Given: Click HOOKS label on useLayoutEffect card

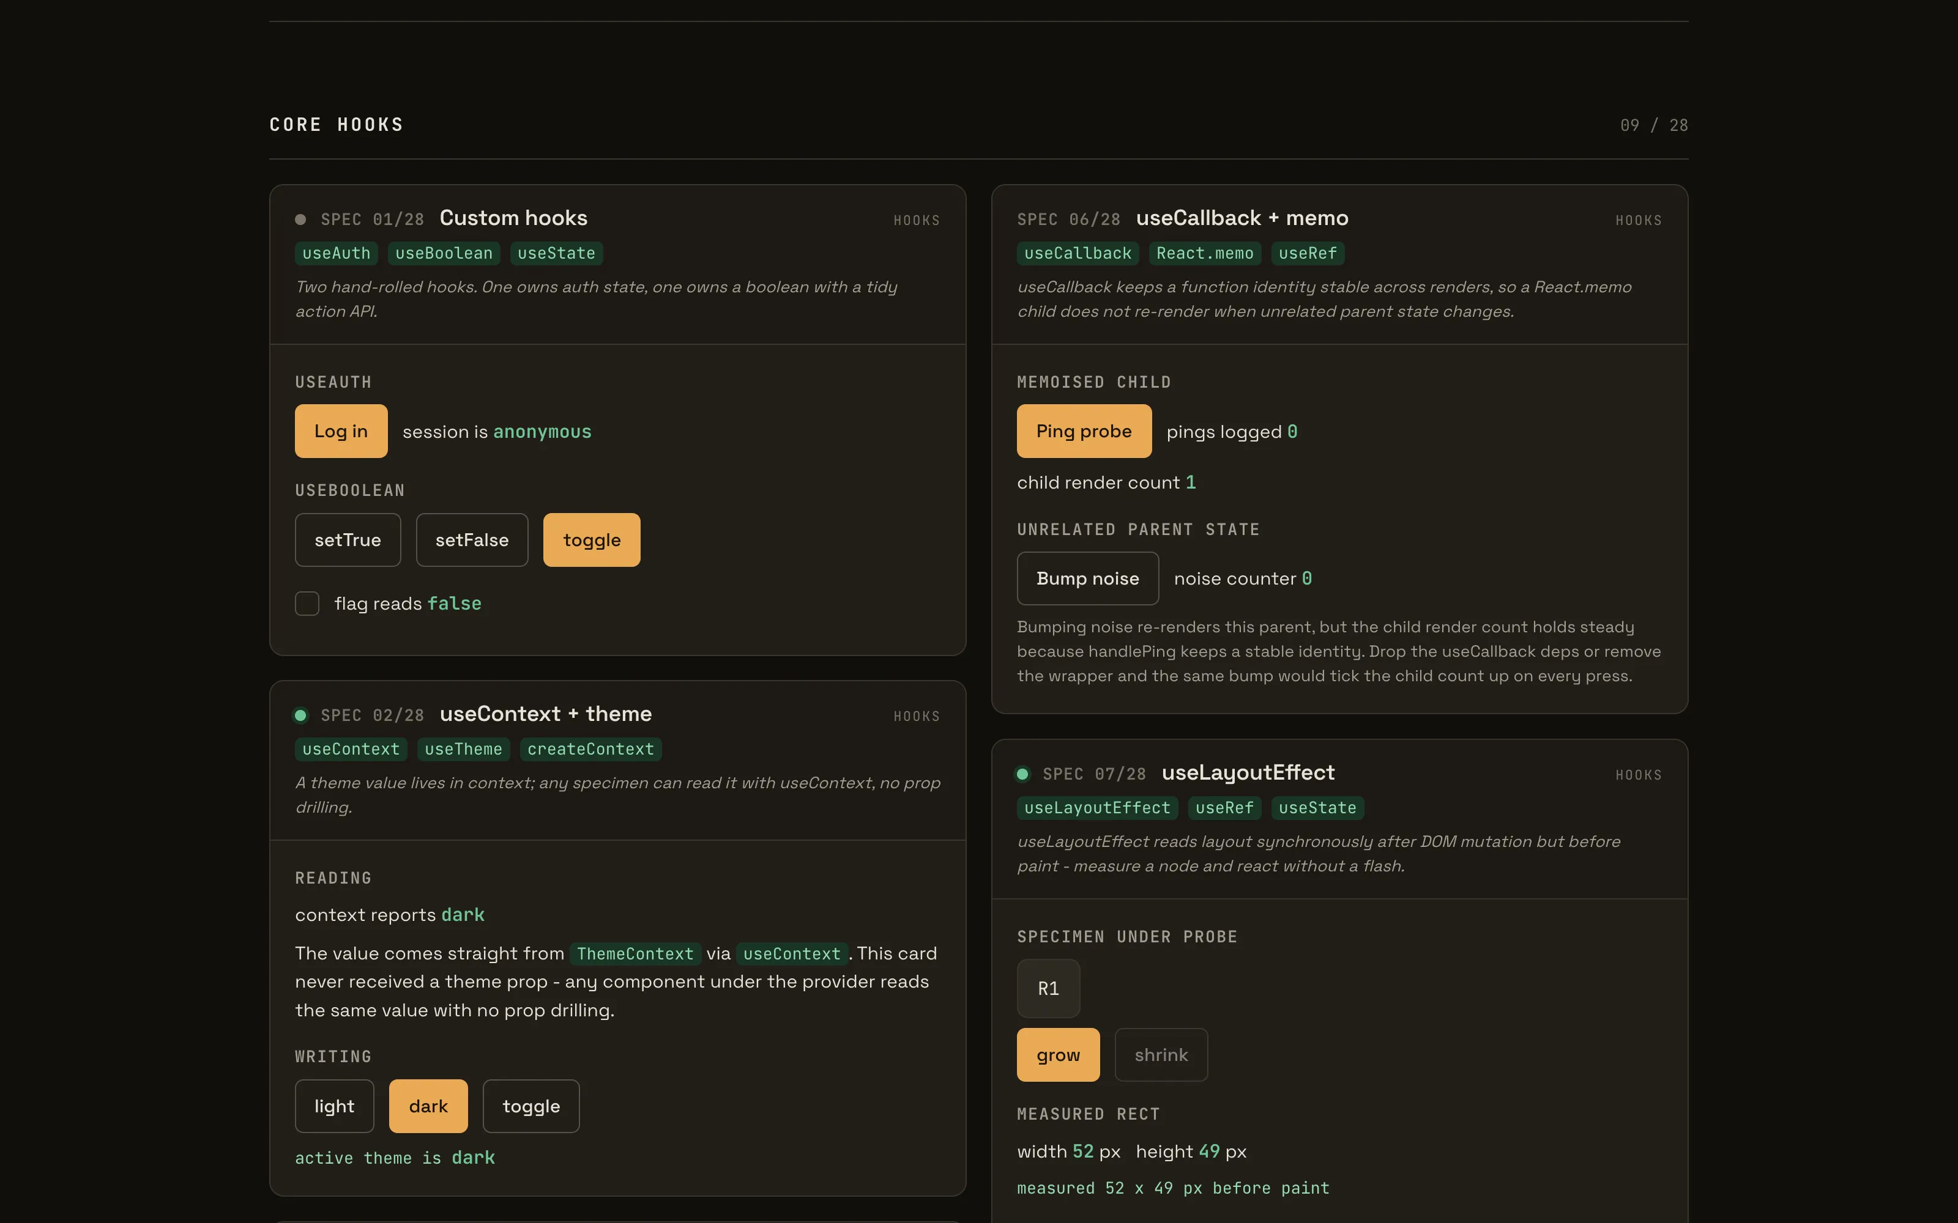Looking at the screenshot, I should (x=1639, y=775).
